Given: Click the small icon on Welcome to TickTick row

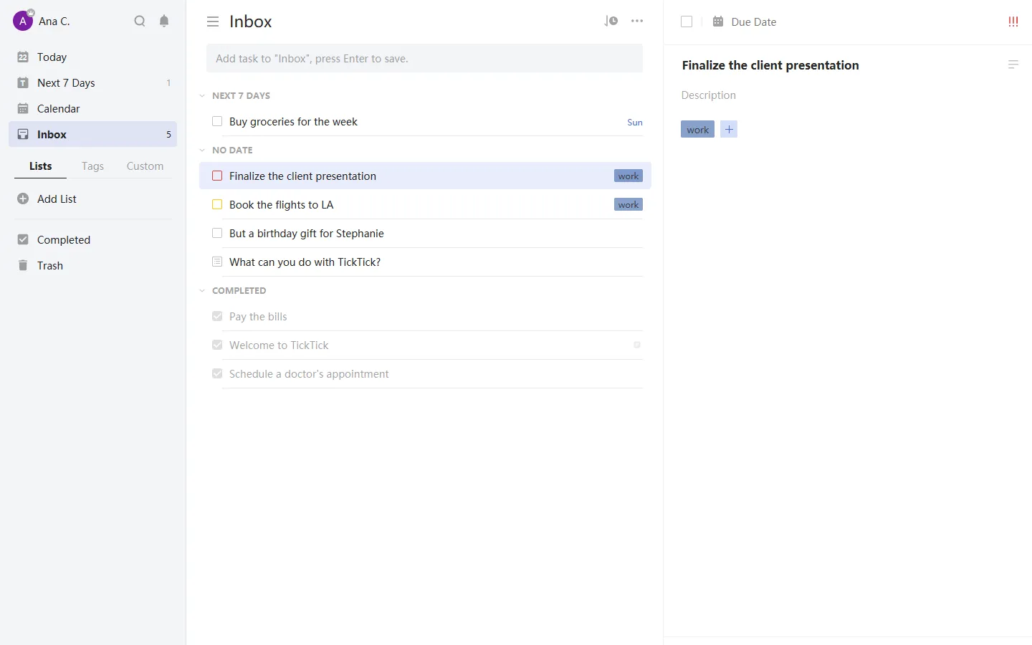Looking at the screenshot, I should point(637,345).
